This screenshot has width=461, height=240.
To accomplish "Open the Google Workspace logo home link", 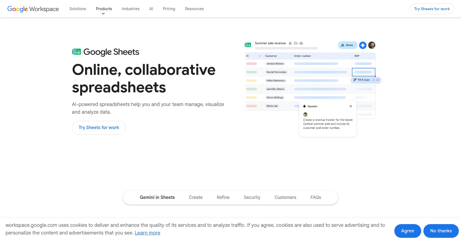I will tap(33, 9).
